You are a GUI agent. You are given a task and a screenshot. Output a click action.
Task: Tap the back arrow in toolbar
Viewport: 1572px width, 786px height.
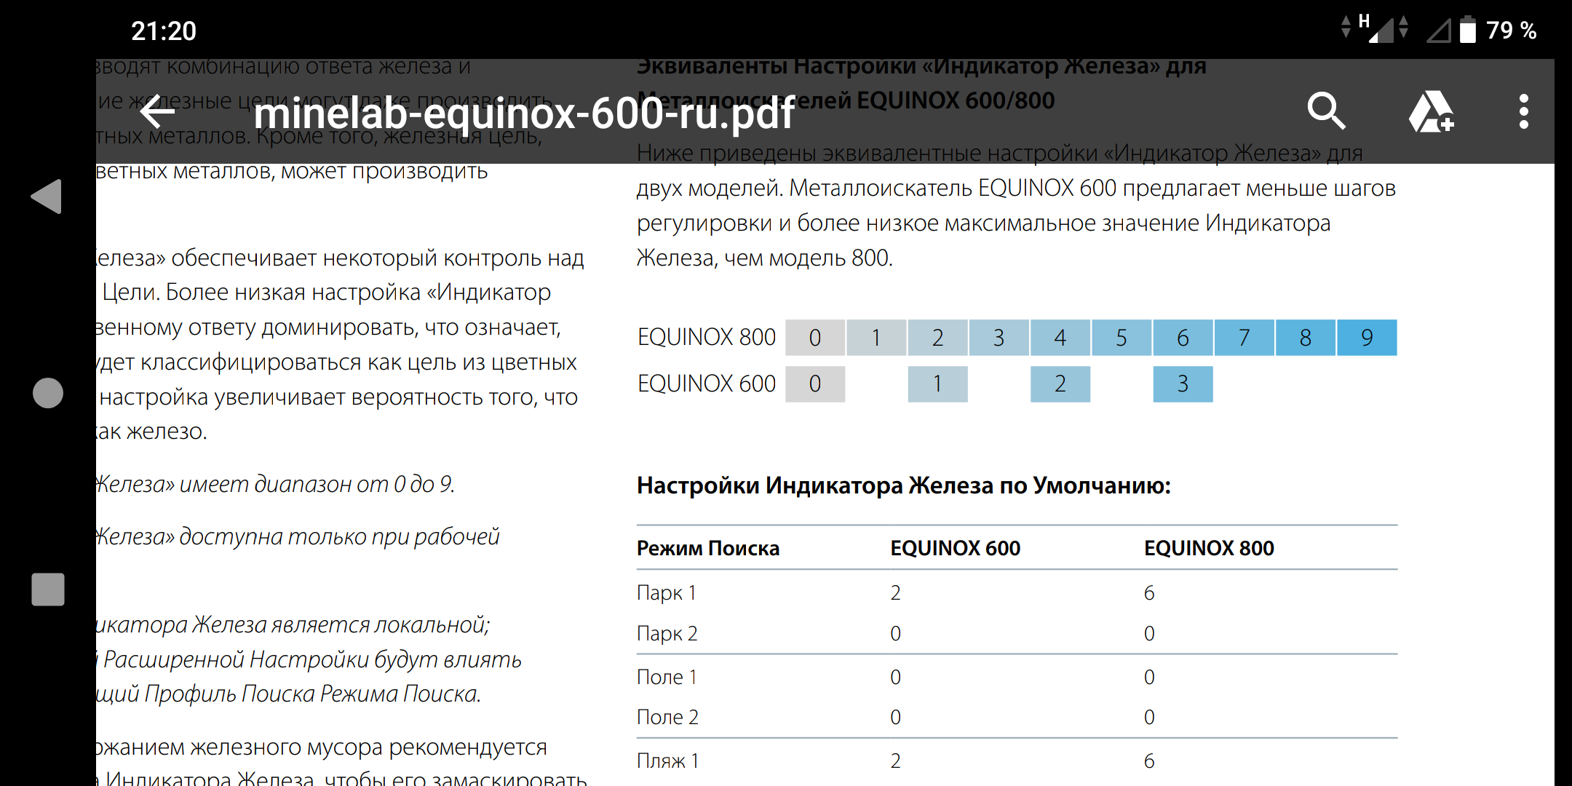[x=157, y=113]
